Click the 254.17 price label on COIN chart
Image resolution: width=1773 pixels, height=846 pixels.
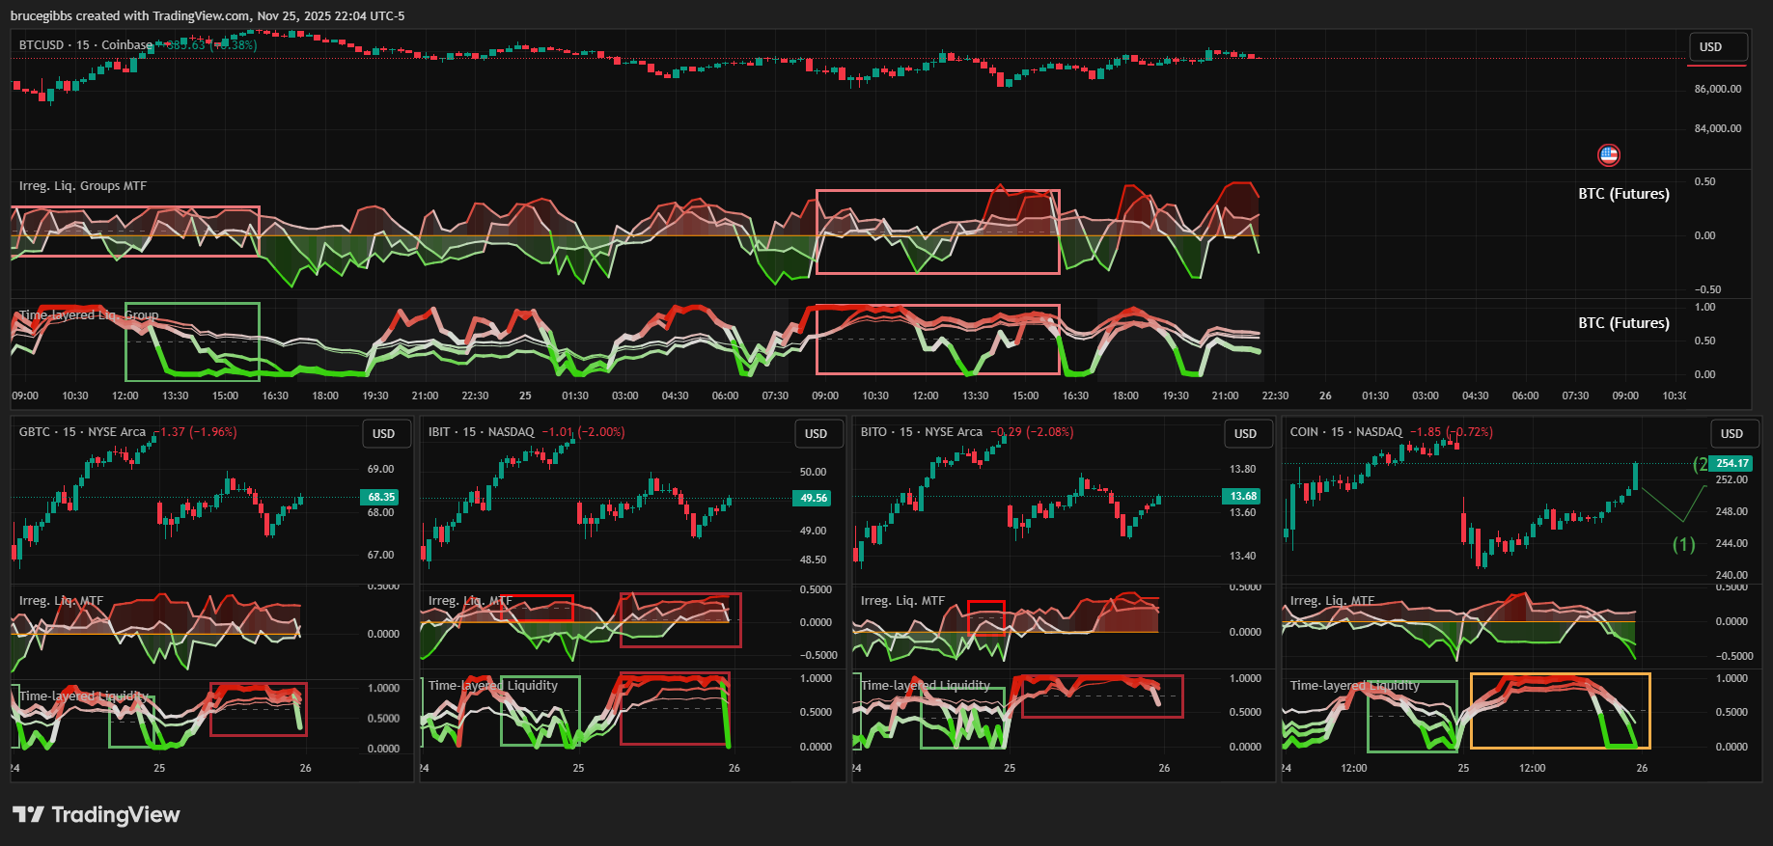(1731, 464)
